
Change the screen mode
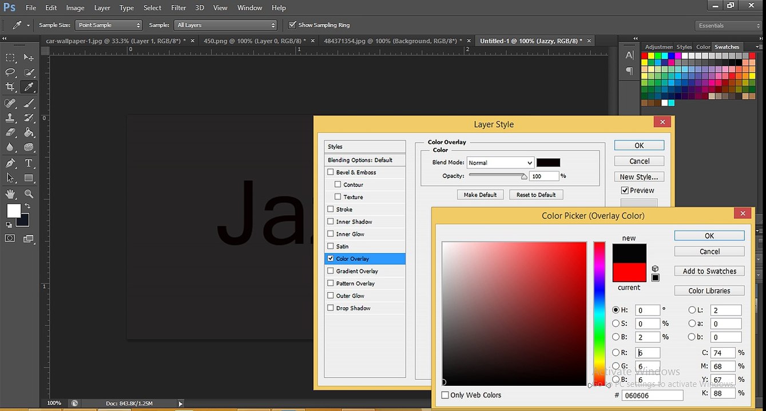tap(29, 238)
